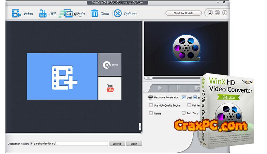
Task: Click the Clear trash icon
Action: point(95,13)
